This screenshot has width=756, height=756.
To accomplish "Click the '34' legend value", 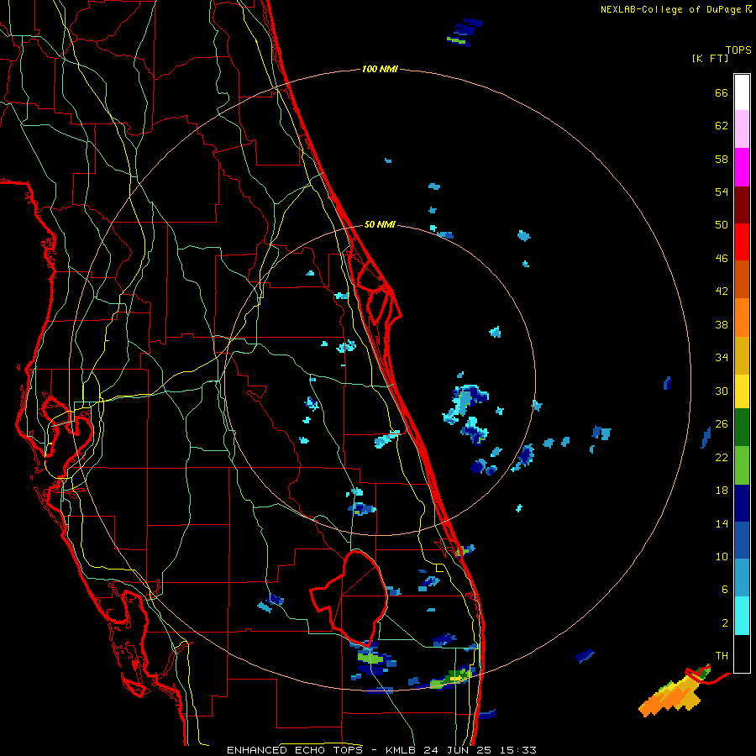I will click(722, 358).
